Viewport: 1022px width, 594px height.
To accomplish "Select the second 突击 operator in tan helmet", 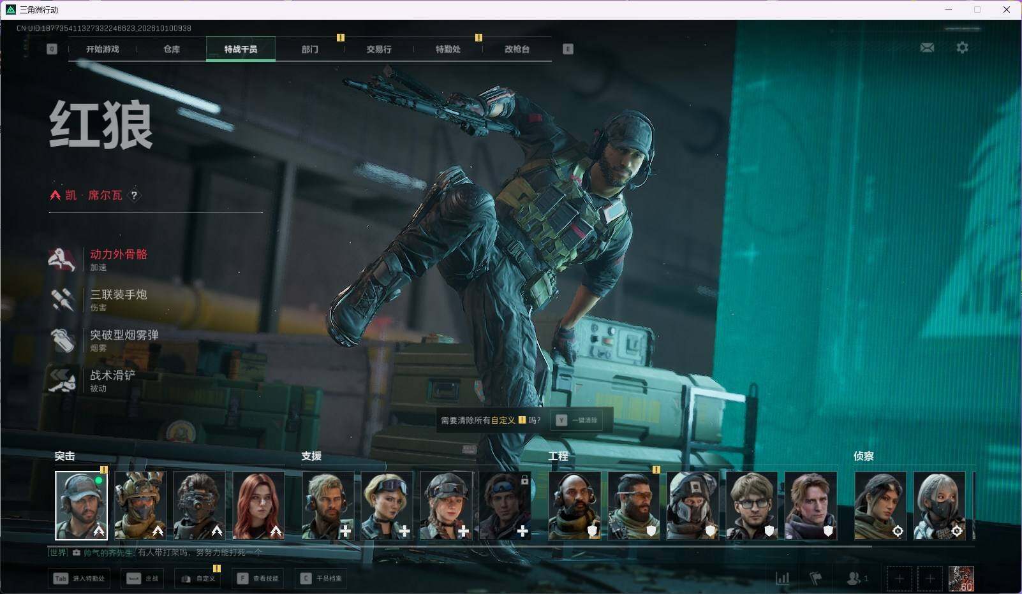I will coord(140,505).
